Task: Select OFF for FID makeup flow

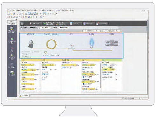Action: 90,77
